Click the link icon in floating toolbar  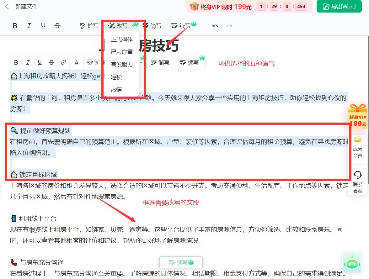pos(63,62)
